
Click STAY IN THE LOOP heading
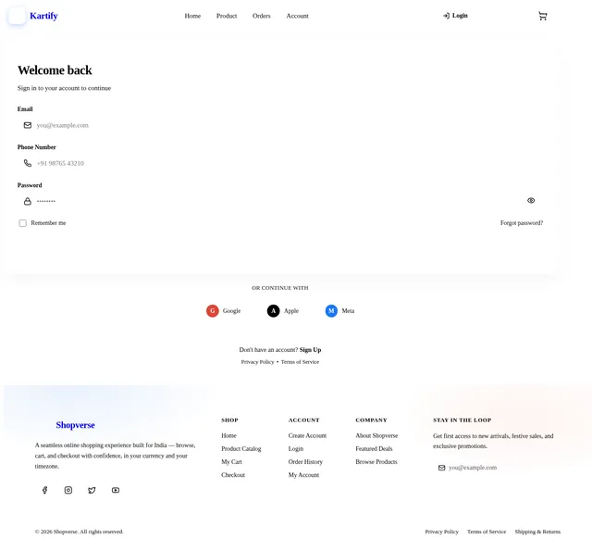tap(462, 420)
